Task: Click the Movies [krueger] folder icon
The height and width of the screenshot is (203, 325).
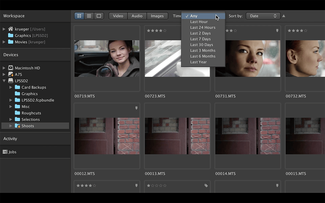Action: click(x=11, y=42)
